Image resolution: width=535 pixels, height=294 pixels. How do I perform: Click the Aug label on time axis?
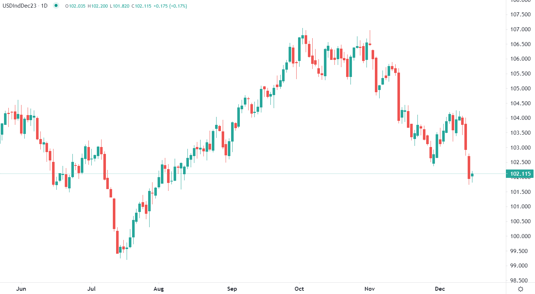[159, 289]
